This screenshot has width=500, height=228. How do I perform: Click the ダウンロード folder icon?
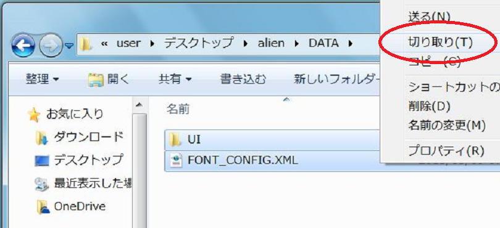[42, 138]
